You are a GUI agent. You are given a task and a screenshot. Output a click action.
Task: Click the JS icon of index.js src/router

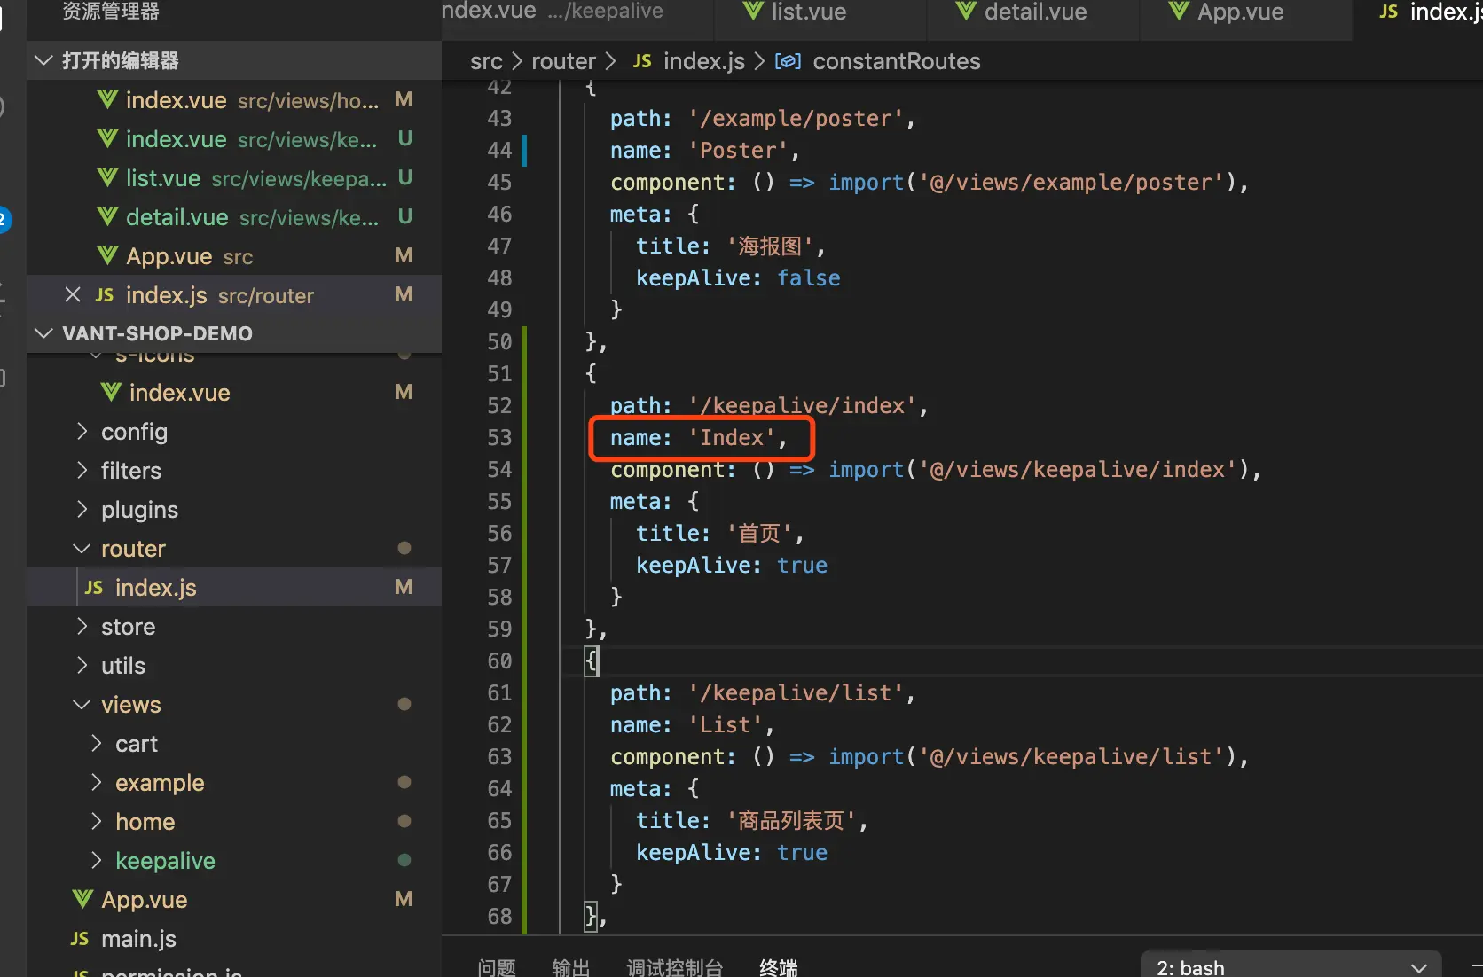pos(105,295)
